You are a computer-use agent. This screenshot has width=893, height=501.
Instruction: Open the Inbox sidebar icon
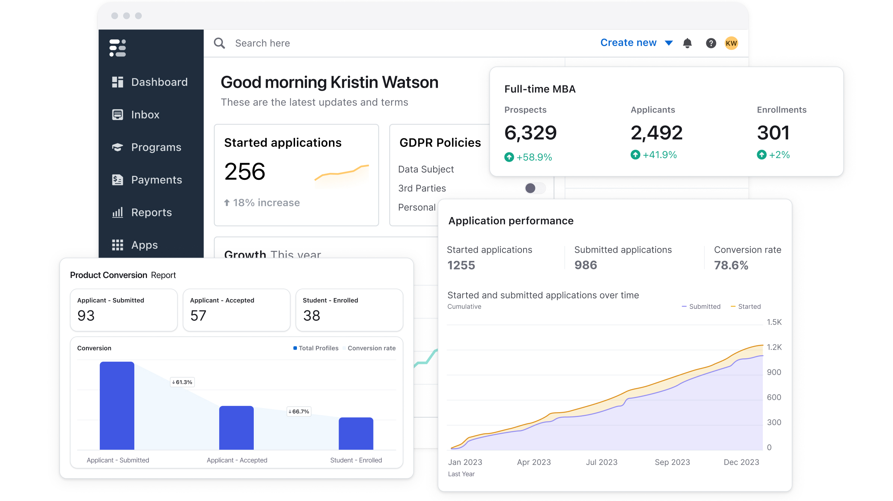(118, 114)
